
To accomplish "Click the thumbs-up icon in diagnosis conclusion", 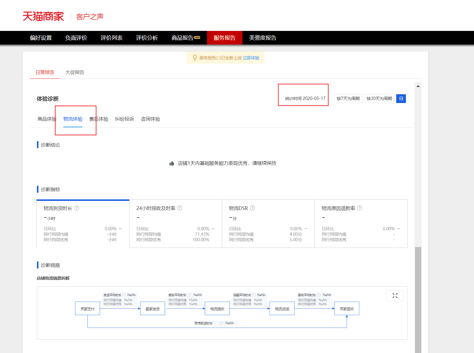I will coord(172,163).
